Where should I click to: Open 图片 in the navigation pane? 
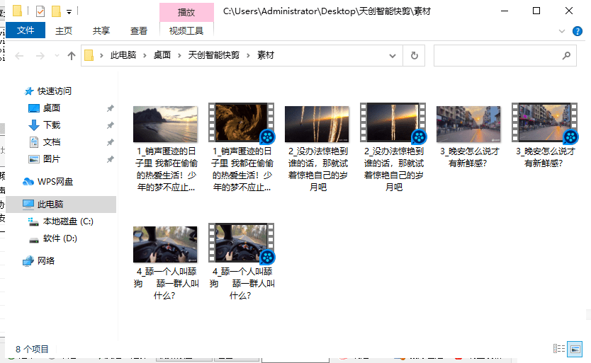pyautogui.click(x=51, y=159)
